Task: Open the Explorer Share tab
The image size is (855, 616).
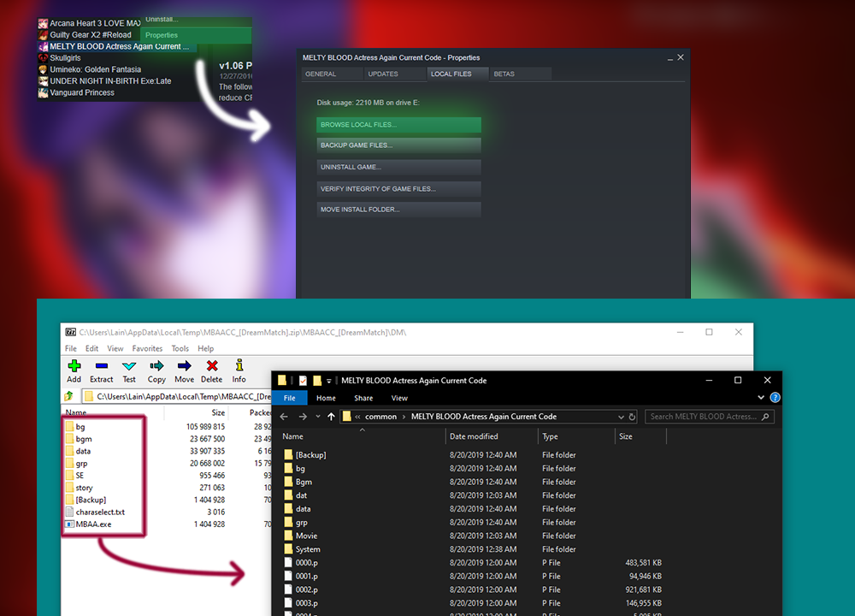Action: (x=363, y=398)
